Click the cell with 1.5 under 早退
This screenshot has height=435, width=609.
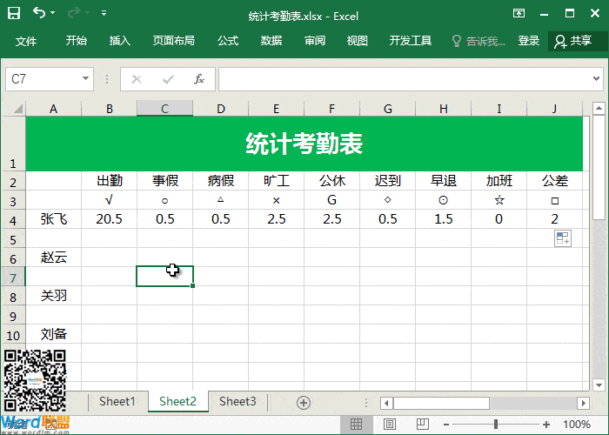(443, 219)
